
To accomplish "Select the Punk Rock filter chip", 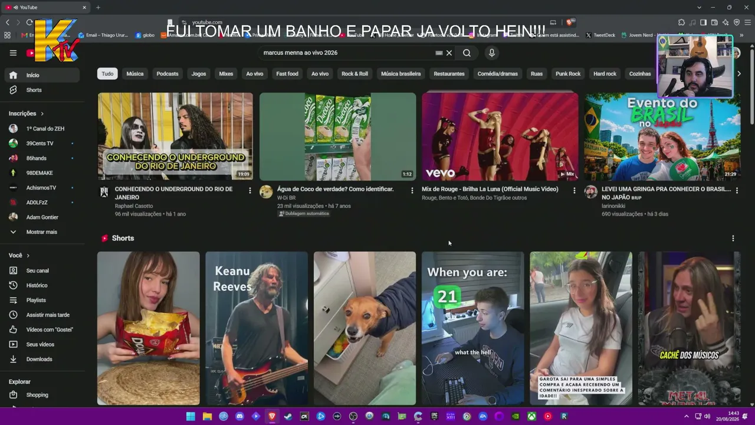I will 568,74.
